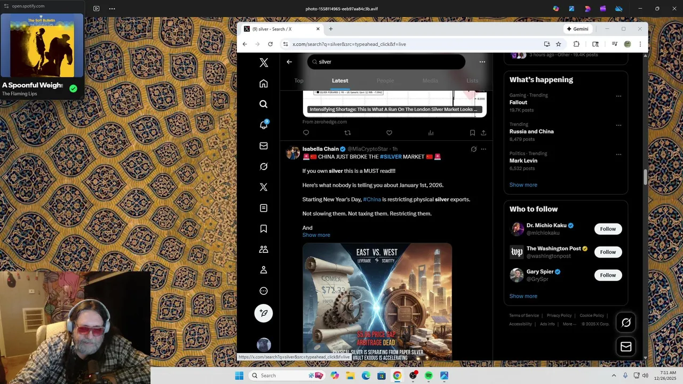Switch to the Lists search tab
Screen dimensions: 683x384
pyautogui.click(x=472, y=81)
